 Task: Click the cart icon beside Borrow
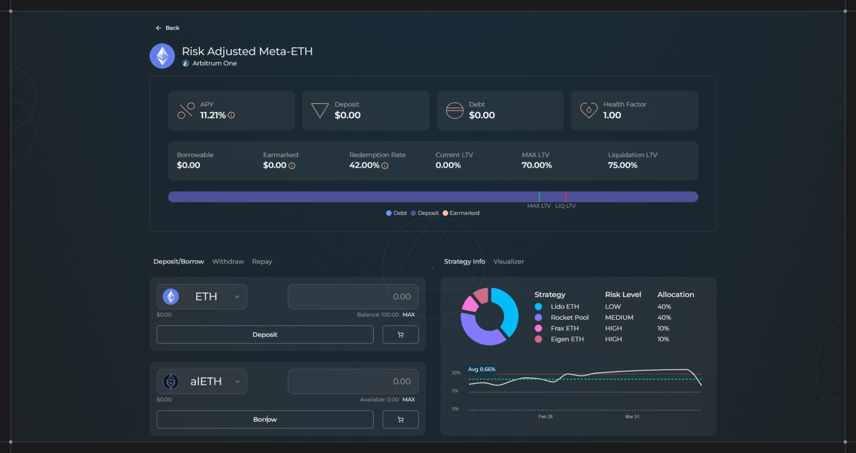[x=400, y=420]
